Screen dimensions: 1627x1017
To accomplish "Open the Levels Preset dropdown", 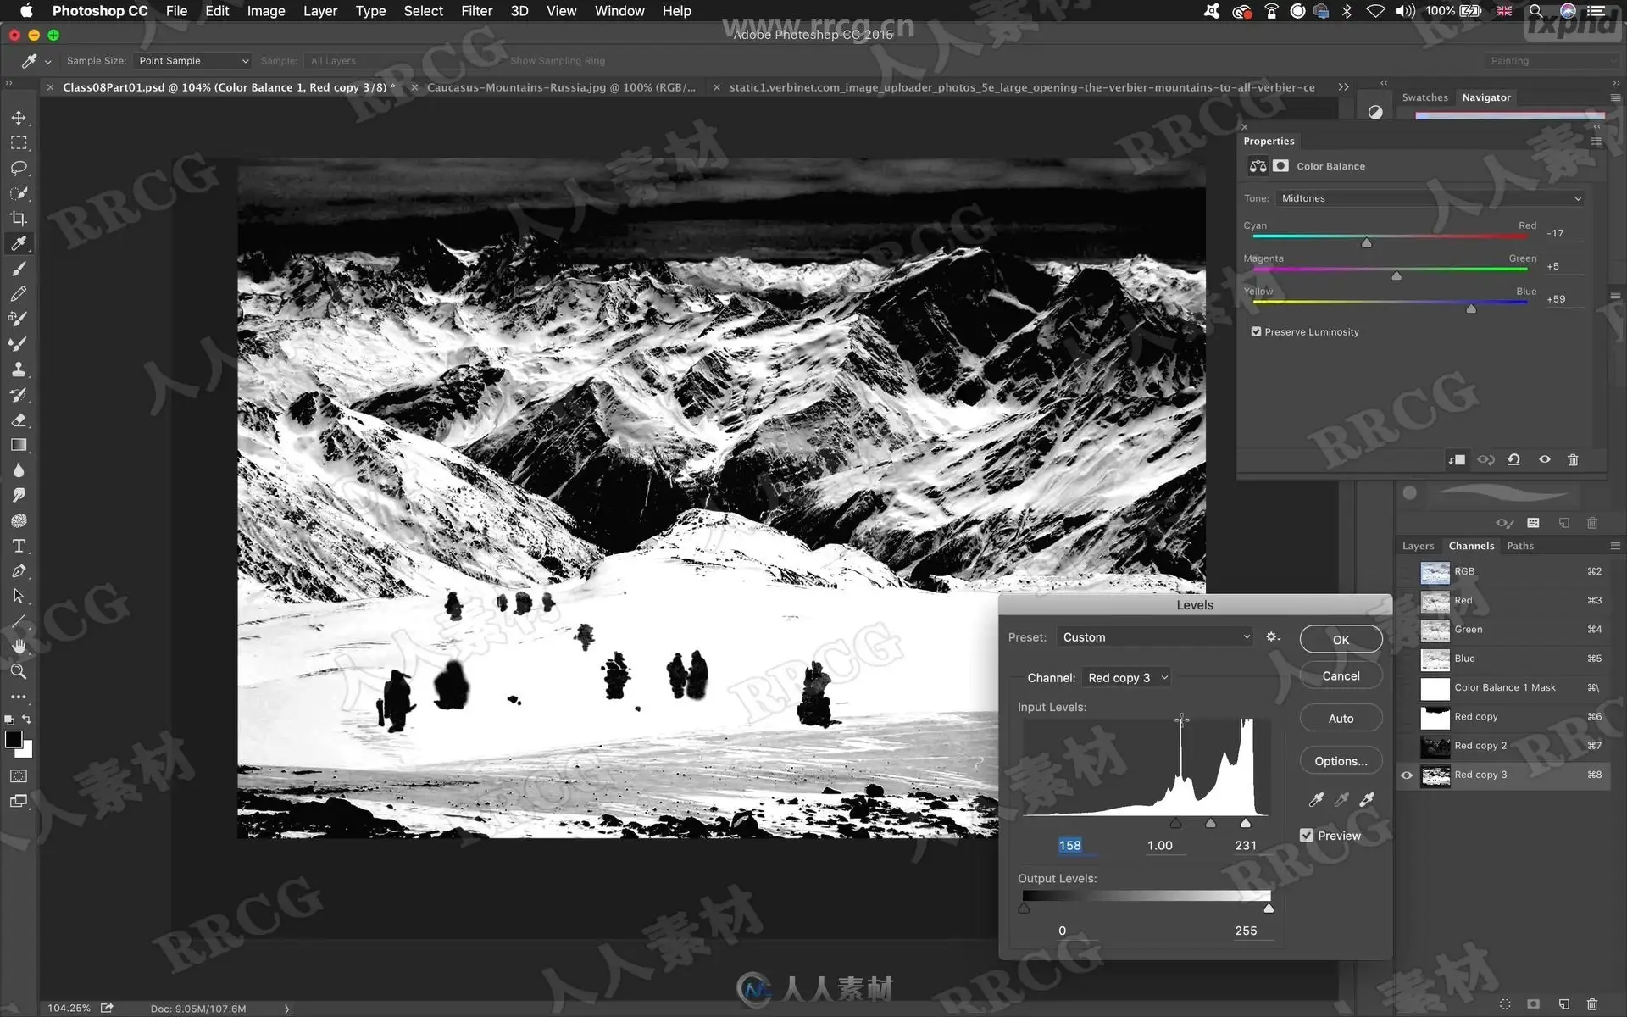I will (1156, 636).
